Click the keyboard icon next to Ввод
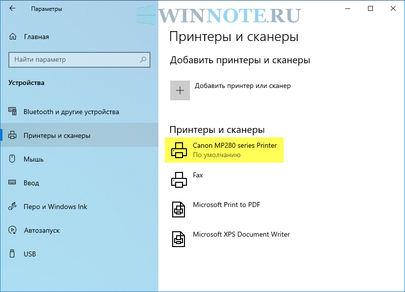This screenshot has width=405, height=292. [x=13, y=183]
